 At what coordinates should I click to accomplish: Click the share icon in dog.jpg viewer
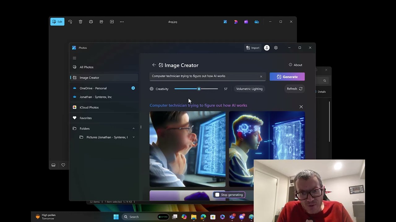tap(101, 22)
